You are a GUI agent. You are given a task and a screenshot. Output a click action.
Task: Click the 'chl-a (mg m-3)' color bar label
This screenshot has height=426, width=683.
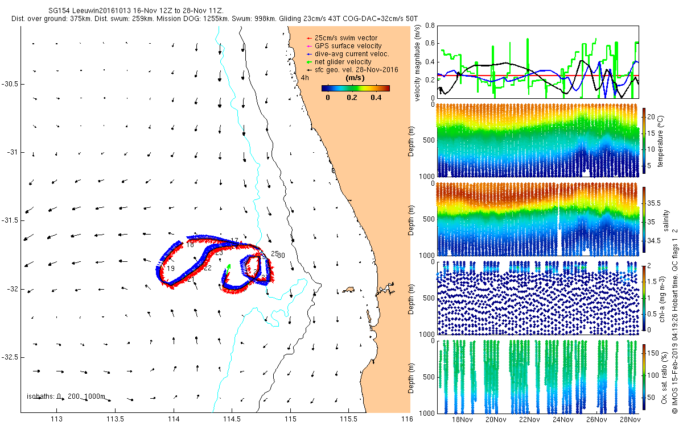(663, 298)
